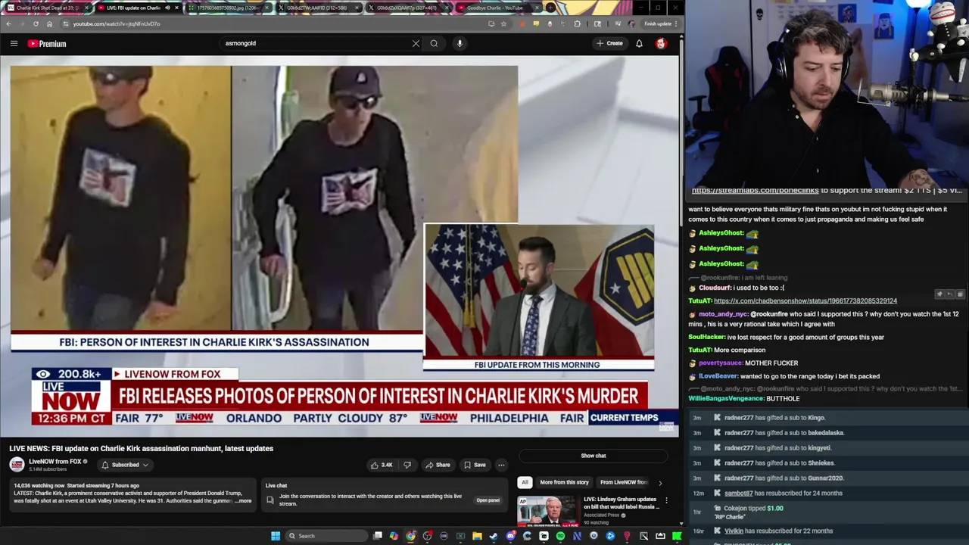Open the YouTube guide hamburger menu
Screen dimensions: 969x545
[14, 44]
